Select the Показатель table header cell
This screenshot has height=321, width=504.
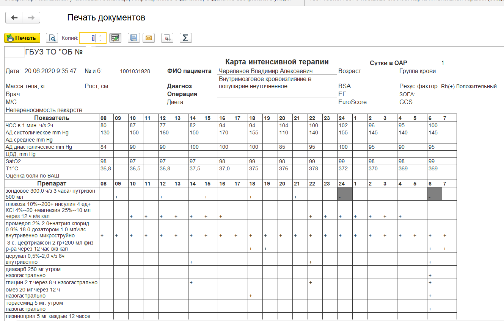52,118
